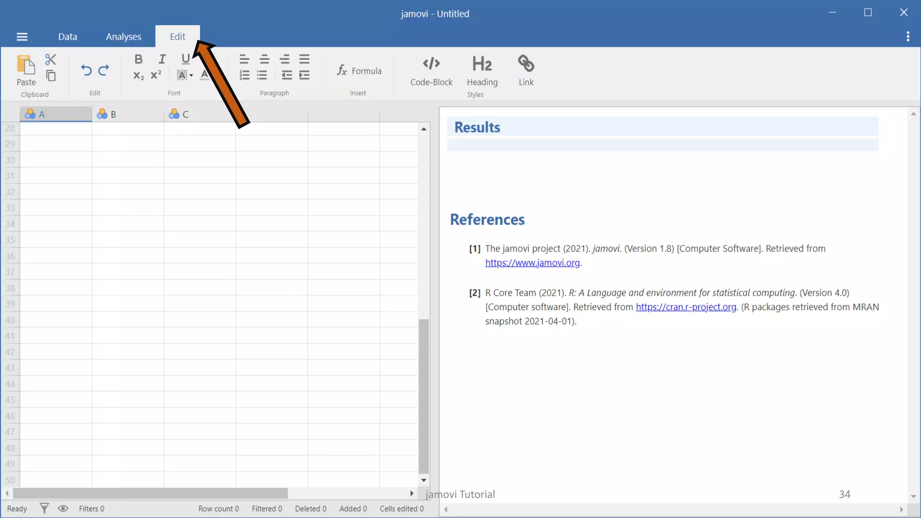Click the spreadsheet vertical scrollbar thumb
The image size is (921, 518).
pyautogui.click(x=423, y=396)
